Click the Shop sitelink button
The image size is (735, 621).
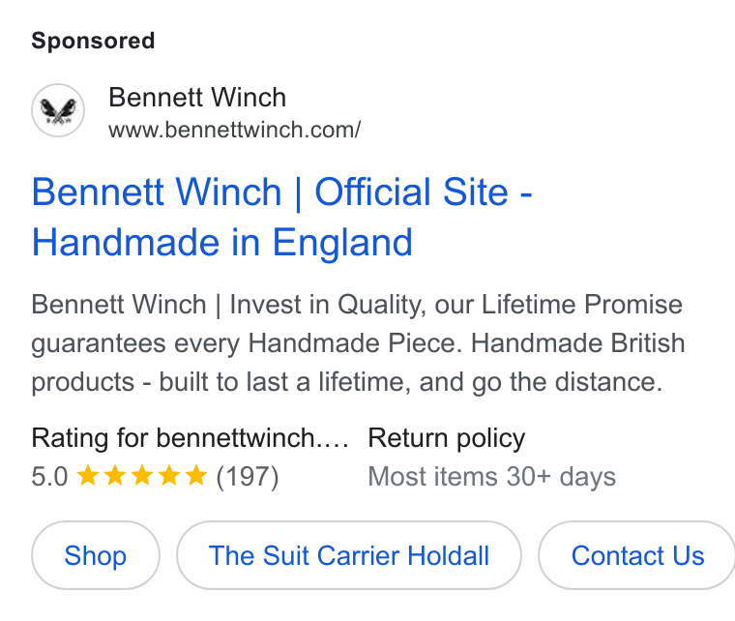coord(96,555)
